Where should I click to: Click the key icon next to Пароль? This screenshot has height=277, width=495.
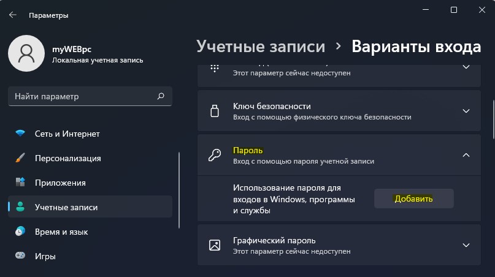pos(215,155)
